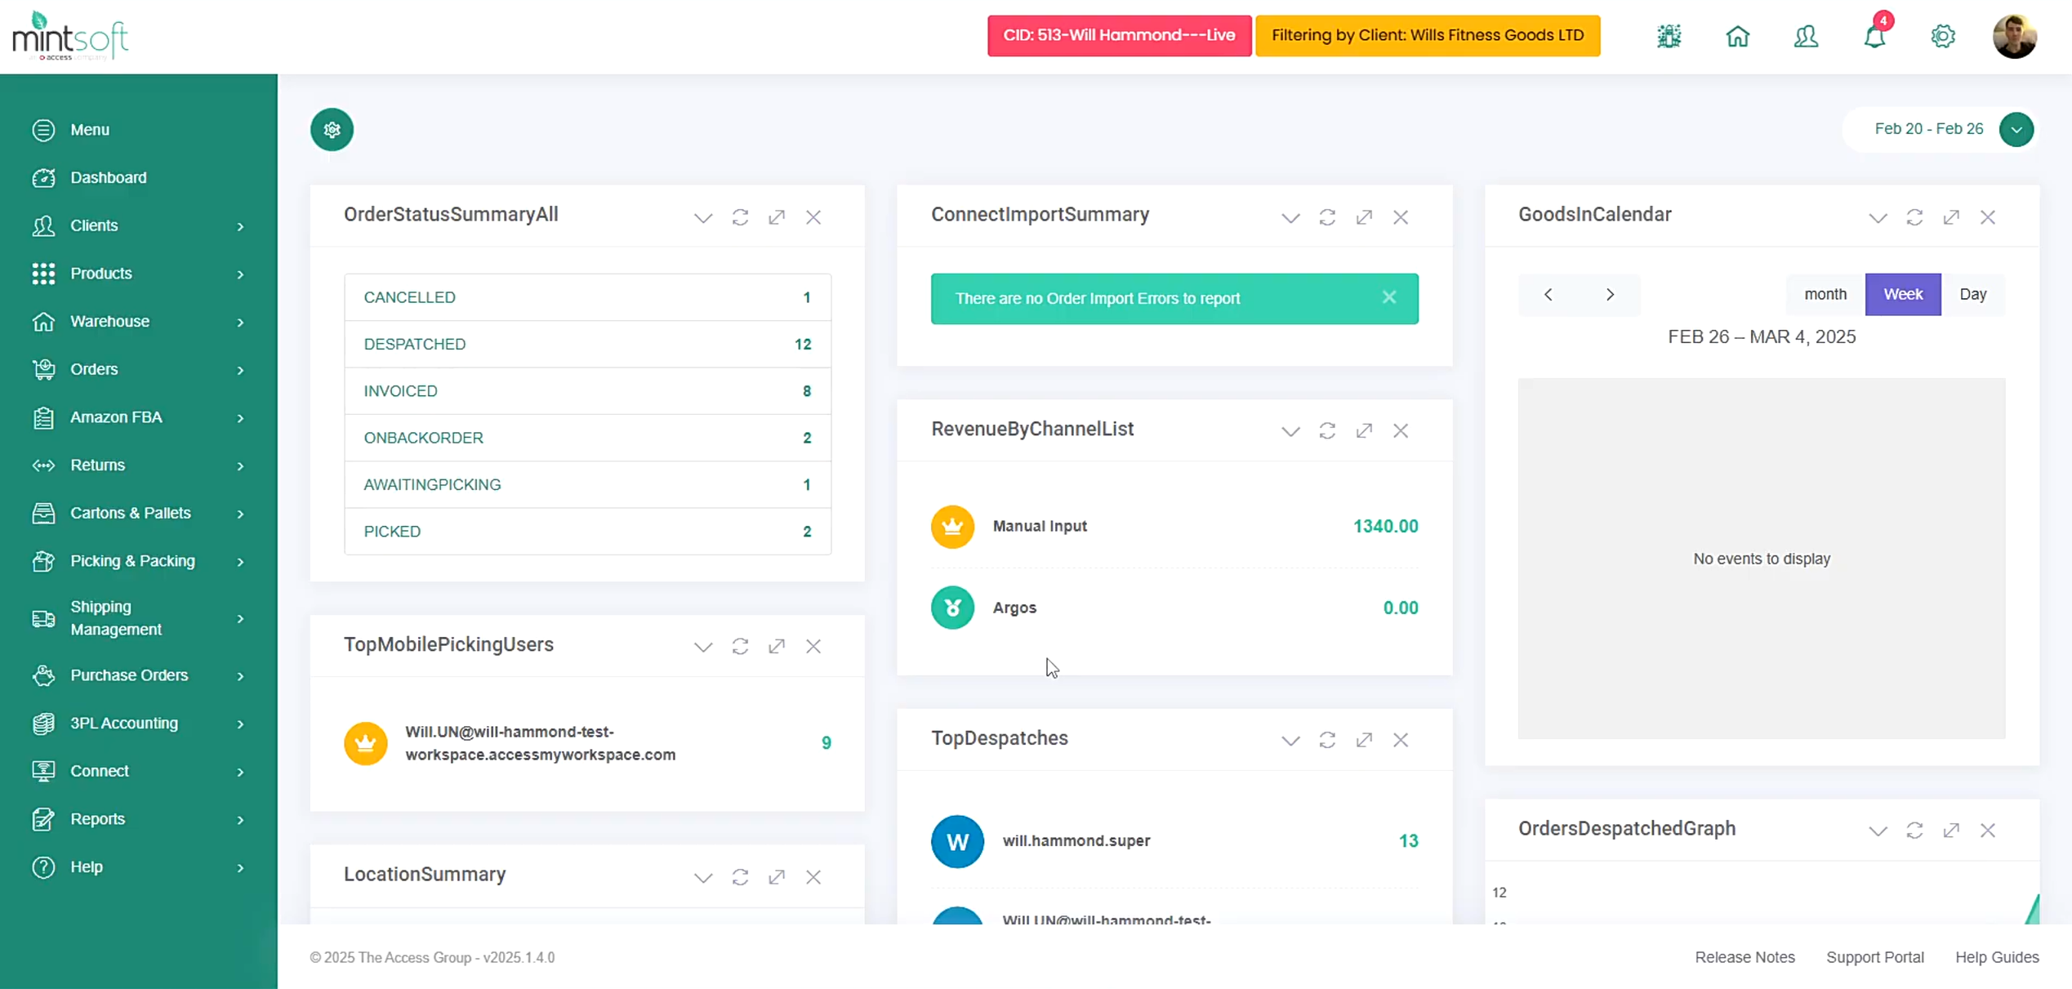Click the home icon in header
Image resolution: width=2072 pixels, height=989 pixels.
tap(1737, 37)
